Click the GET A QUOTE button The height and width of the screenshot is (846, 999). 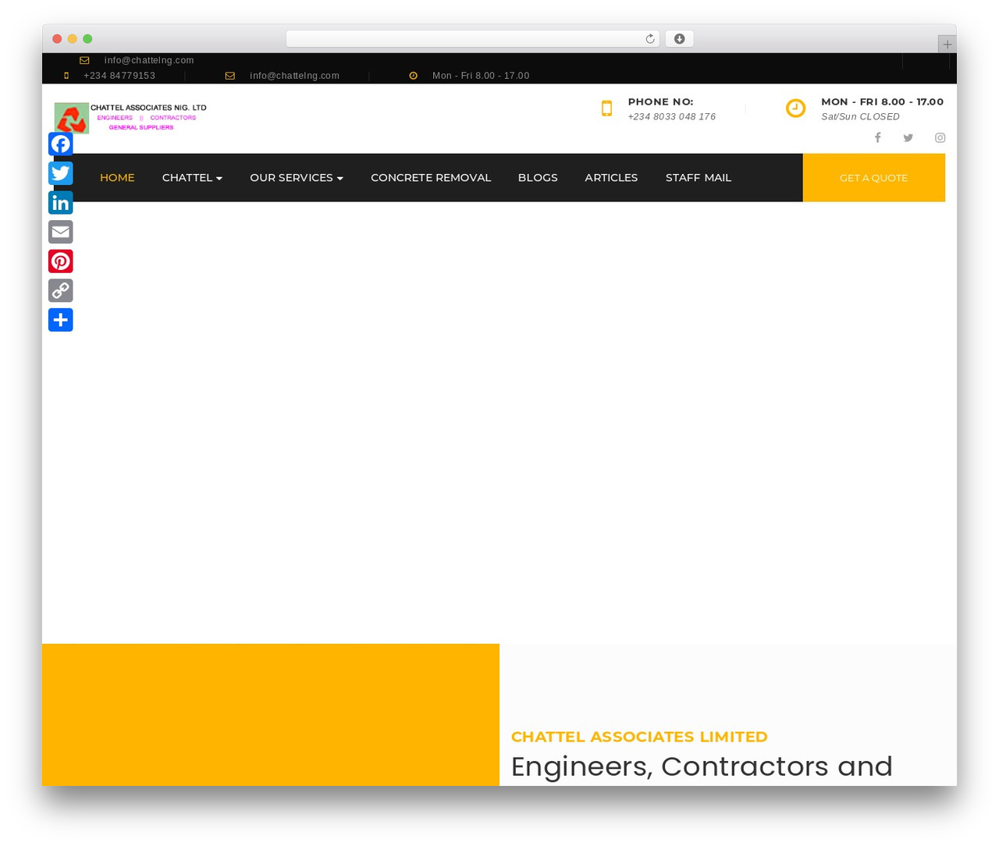coord(874,178)
